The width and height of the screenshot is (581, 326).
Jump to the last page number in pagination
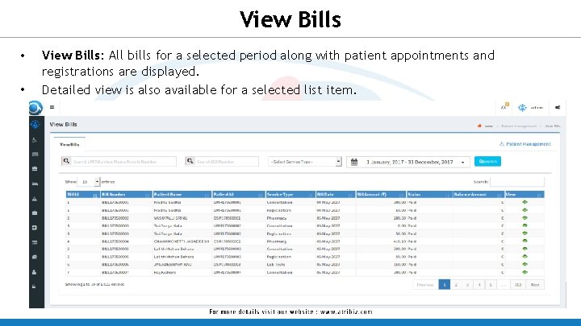click(x=518, y=285)
